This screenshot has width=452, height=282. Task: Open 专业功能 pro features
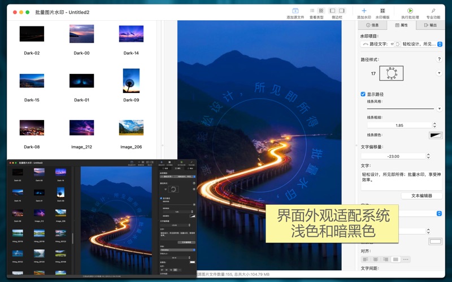[x=433, y=11]
